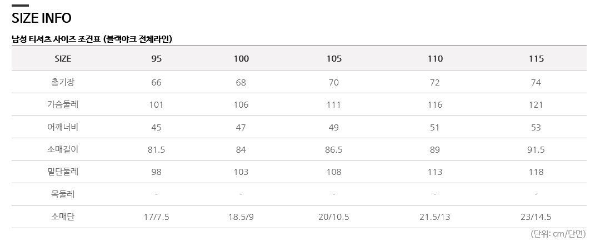The width and height of the screenshot is (600, 241).
Task: Click the 17/7.5 소매단 value
Action: (156, 217)
